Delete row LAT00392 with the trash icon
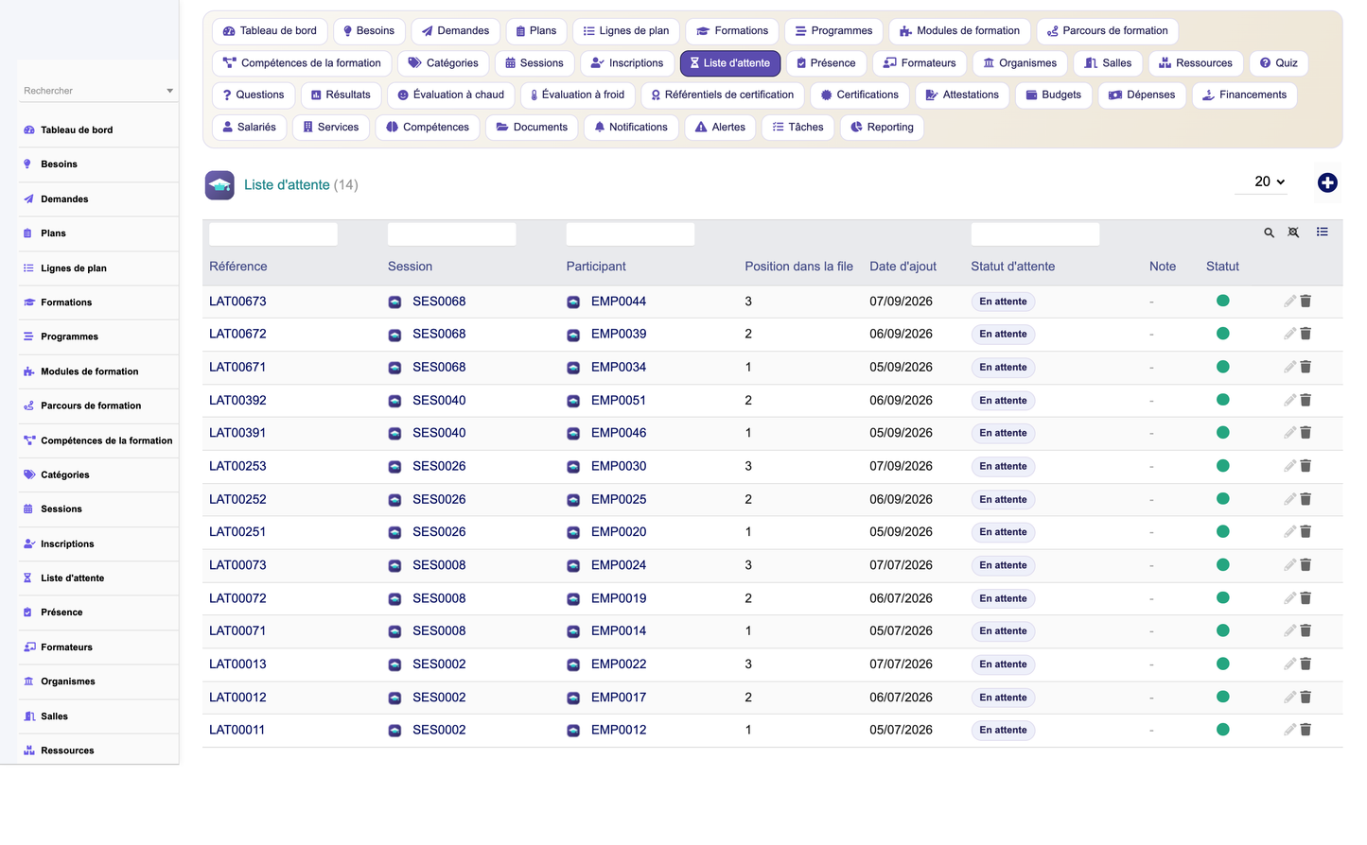 1306,400
